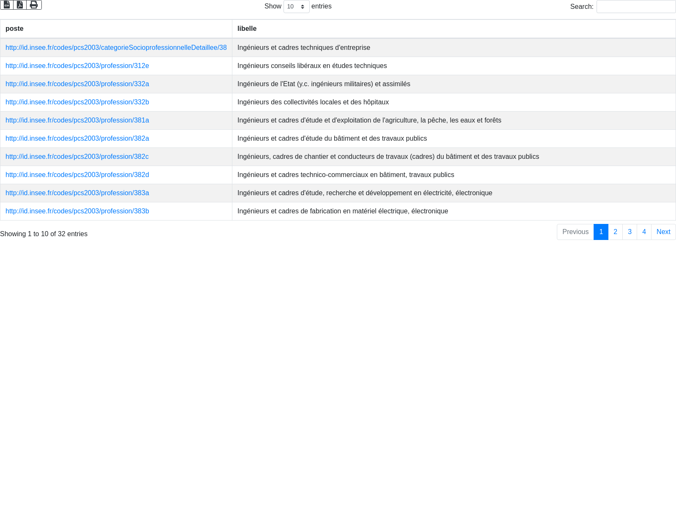Jump to page 4 of results
This screenshot has height=507, width=676.
(644, 232)
